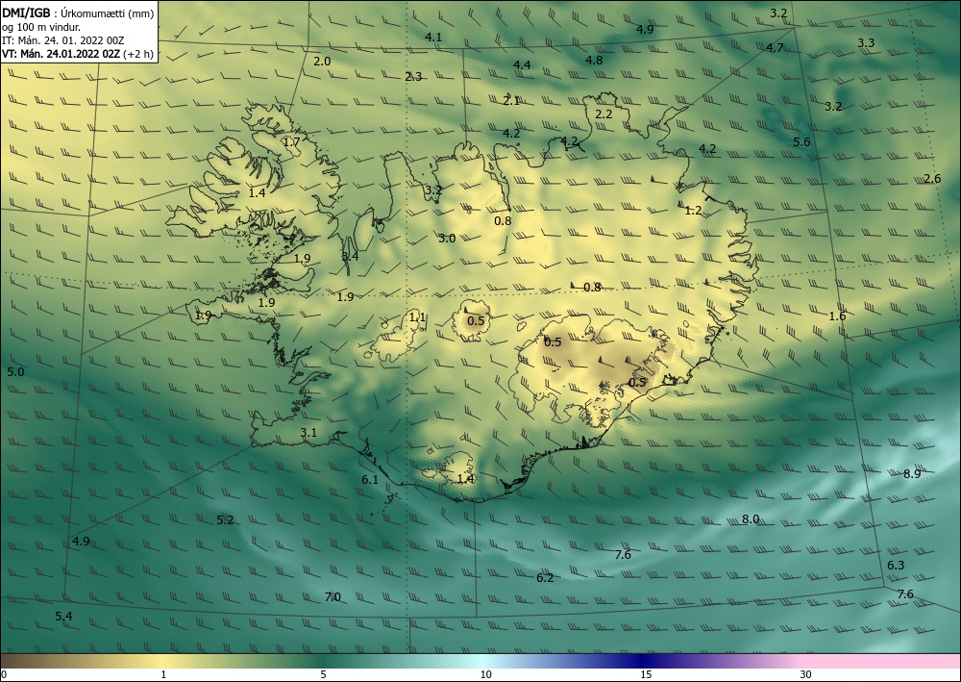Click the 2.3 value on the map

pyautogui.click(x=413, y=77)
